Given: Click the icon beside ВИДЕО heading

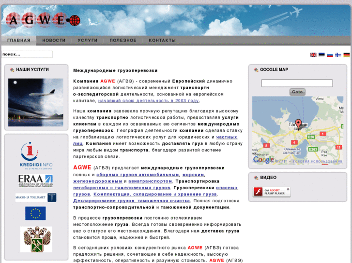Looking at the screenshot, I should click(256, 178).
